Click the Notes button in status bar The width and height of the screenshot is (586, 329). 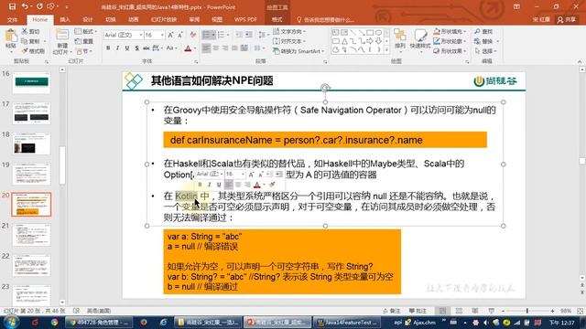tap(391, 311)
